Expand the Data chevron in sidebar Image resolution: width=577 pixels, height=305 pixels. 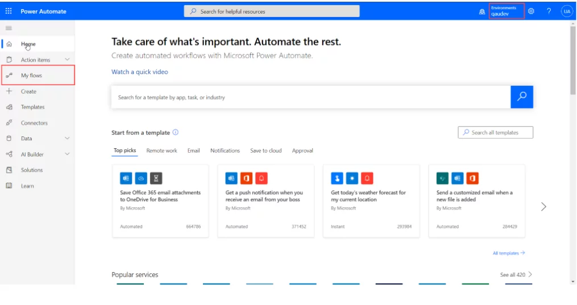click(67, 139)
